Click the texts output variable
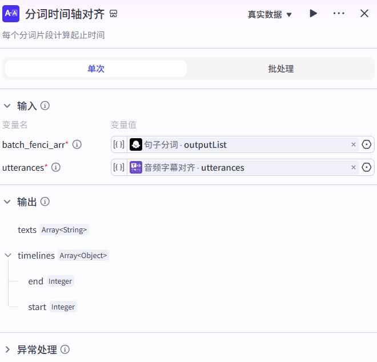The height and width of the screenshot is (362, 377). pyautogui.click(x=27, y=230)
